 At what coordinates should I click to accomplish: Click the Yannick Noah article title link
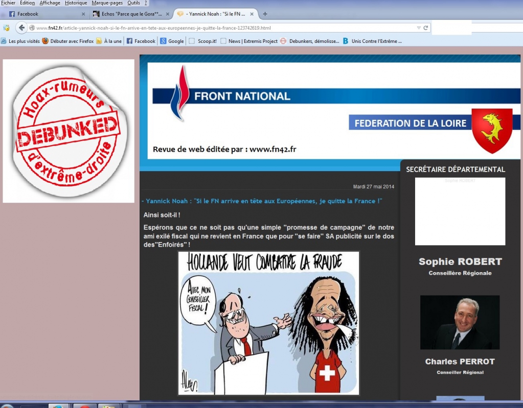tap(263, 201)
